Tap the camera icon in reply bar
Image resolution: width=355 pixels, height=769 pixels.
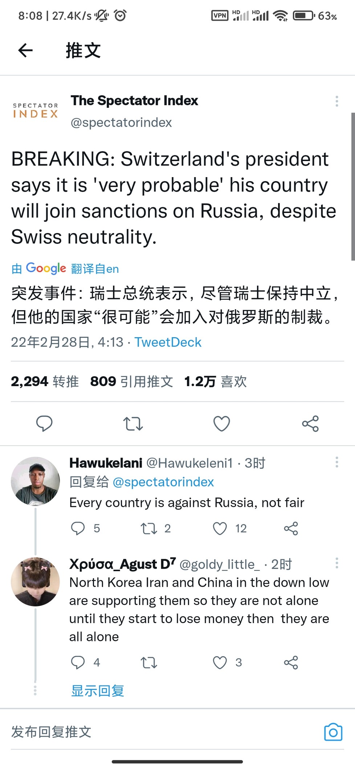333,732
